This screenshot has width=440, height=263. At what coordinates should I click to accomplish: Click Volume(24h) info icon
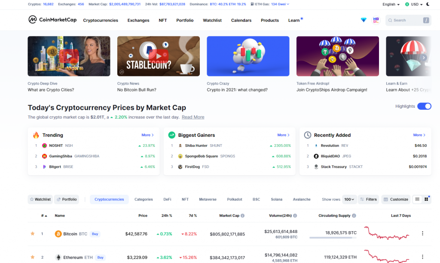(295, 216)
